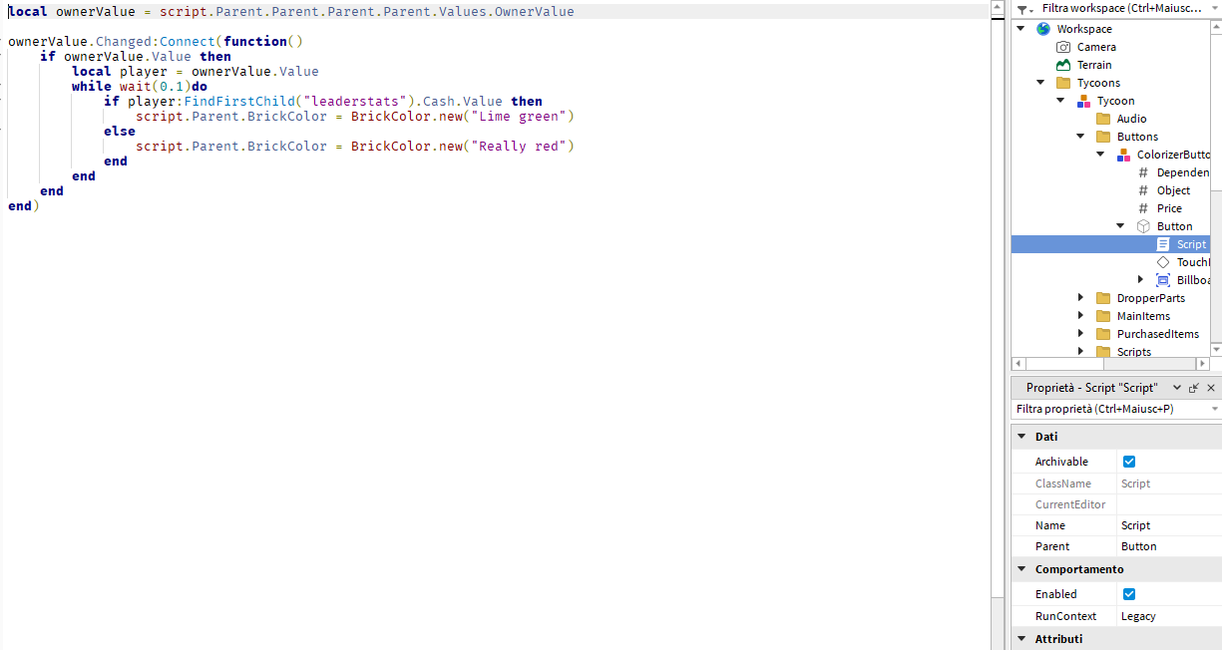Collapse the Dati properties section

tap(1020, 437)
